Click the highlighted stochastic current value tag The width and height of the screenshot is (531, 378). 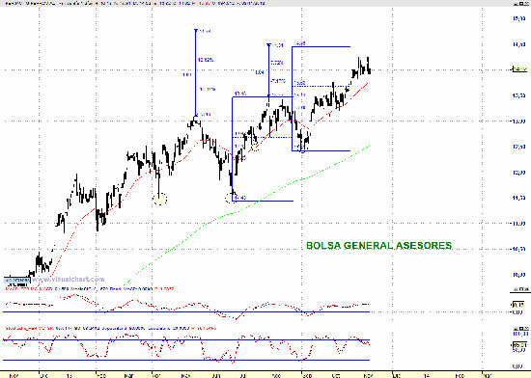click(519, 345)
